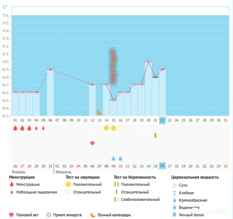
Task: Click the 'Слабоположительный' legend label
Action: [x=140, y=199]
